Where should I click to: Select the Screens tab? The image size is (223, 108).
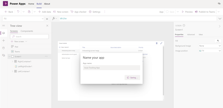click(14, 31)
